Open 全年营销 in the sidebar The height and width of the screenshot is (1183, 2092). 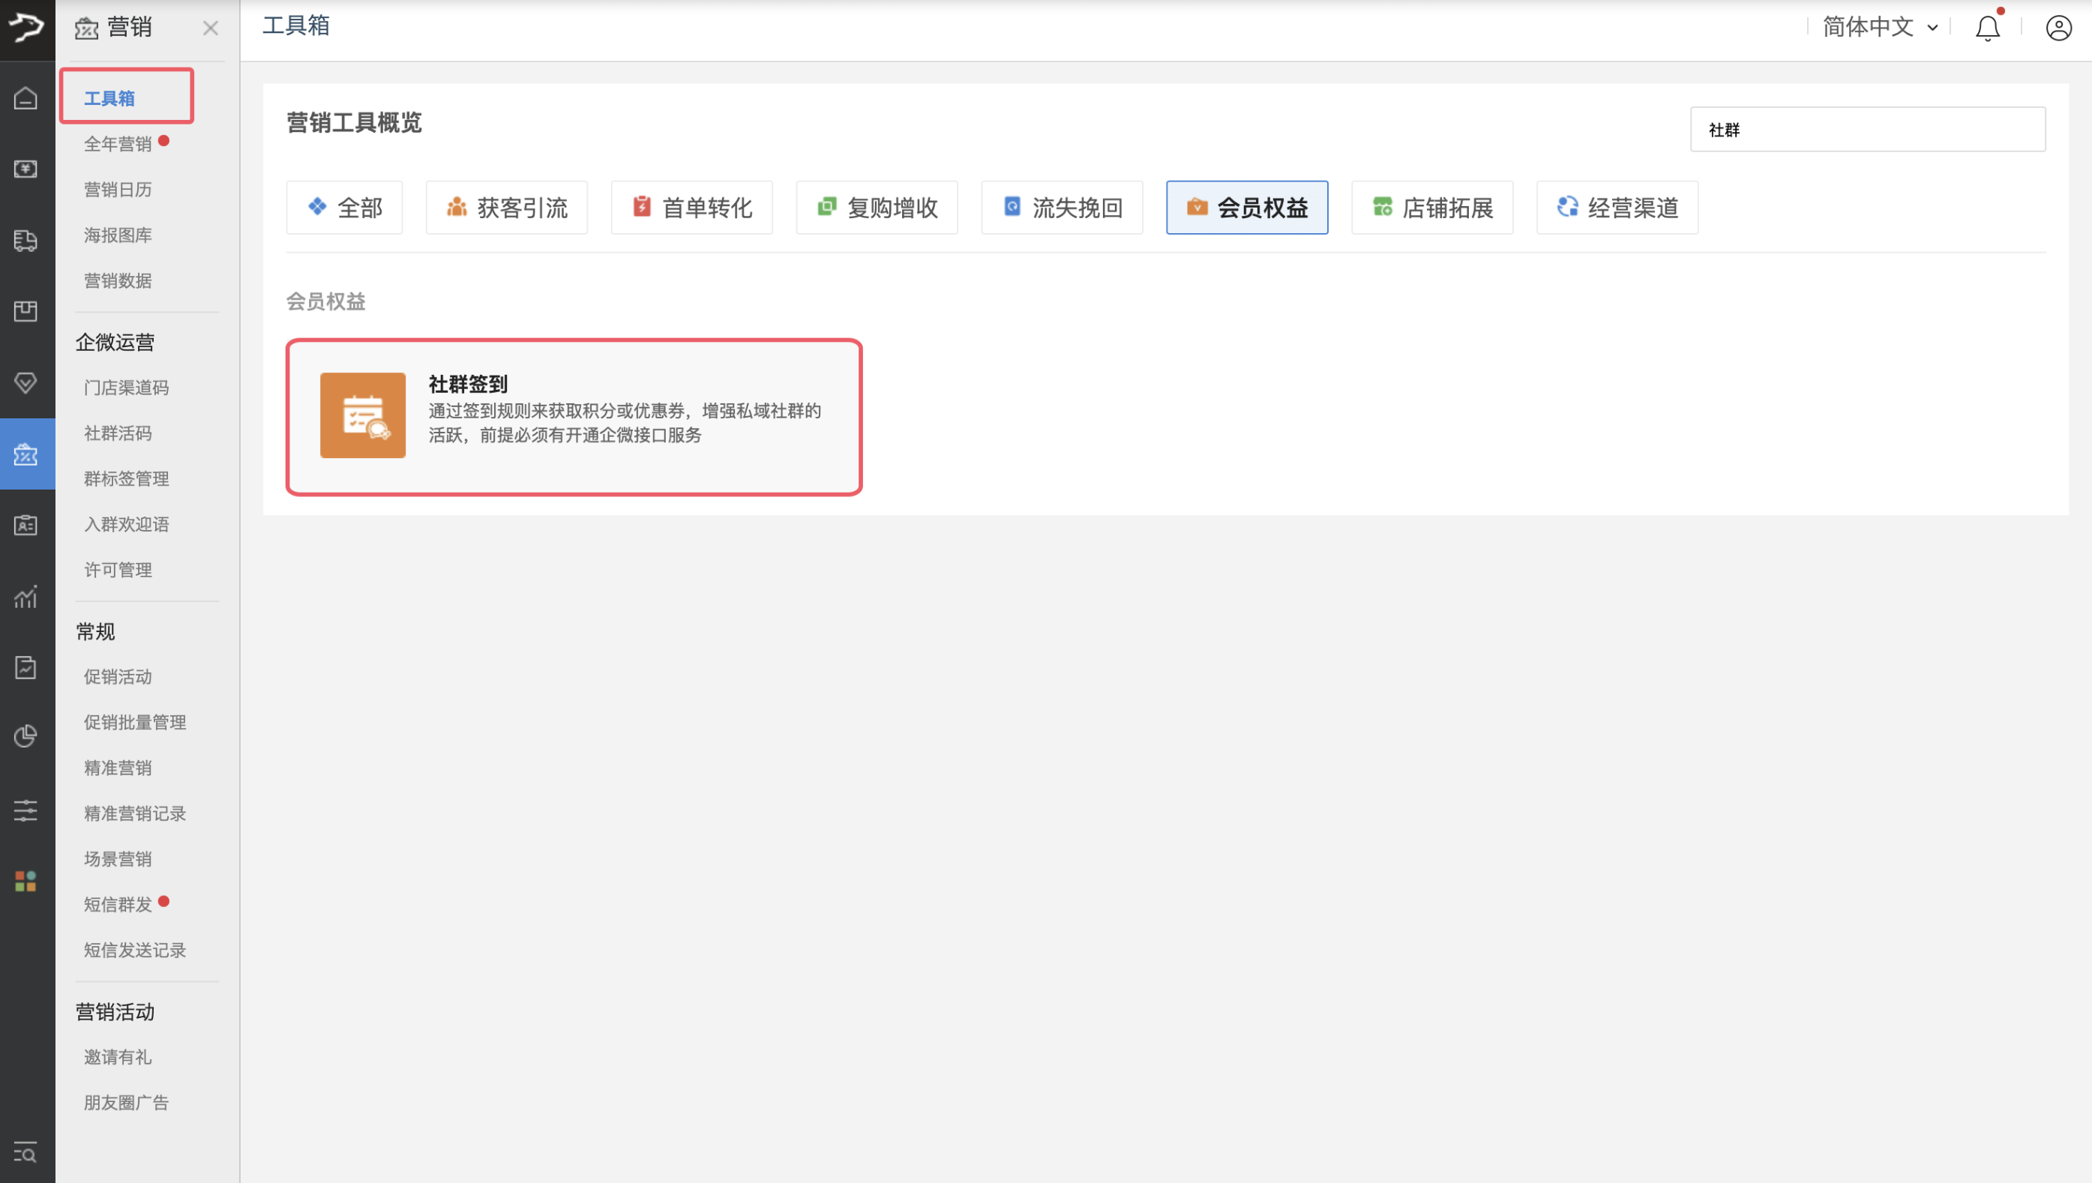click(118, 144)
